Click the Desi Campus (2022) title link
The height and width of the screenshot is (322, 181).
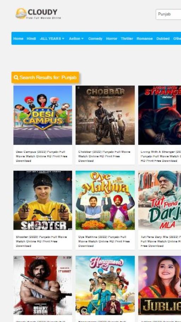point(42,156)
